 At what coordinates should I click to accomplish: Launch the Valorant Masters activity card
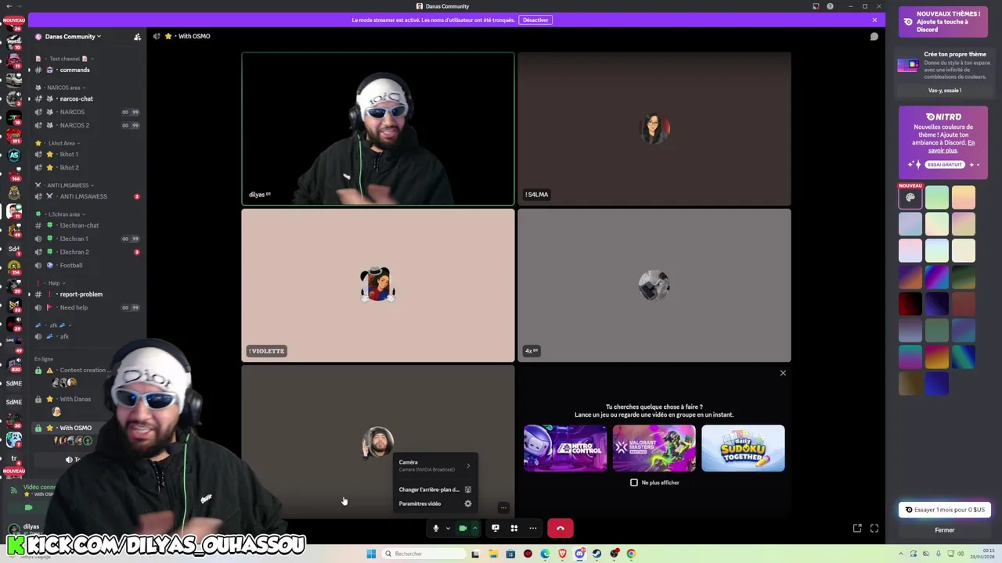tap(654, 448)
